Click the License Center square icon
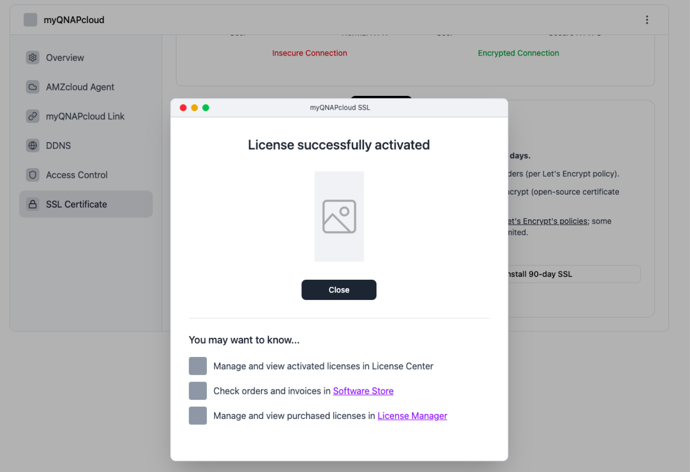The image size is (690, 472). (x=198, y=366)
